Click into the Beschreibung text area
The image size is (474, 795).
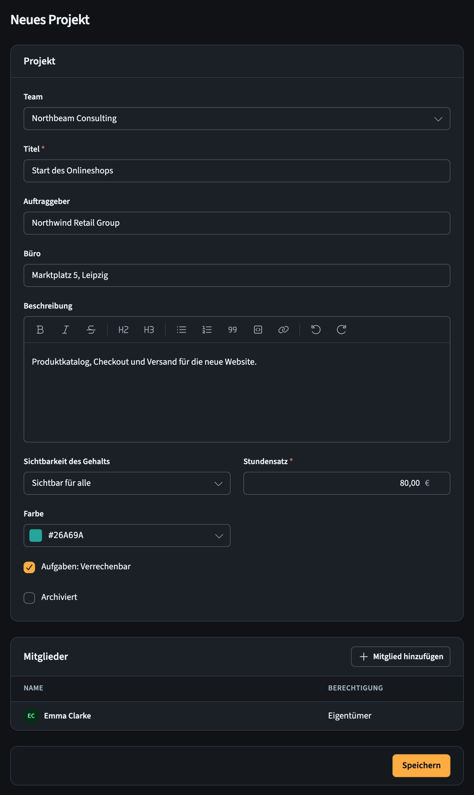(x=237, y=392)
